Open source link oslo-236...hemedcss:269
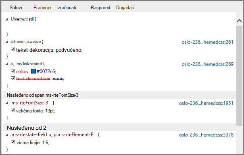This screenshot has height=155, width=244. [208, 64]
